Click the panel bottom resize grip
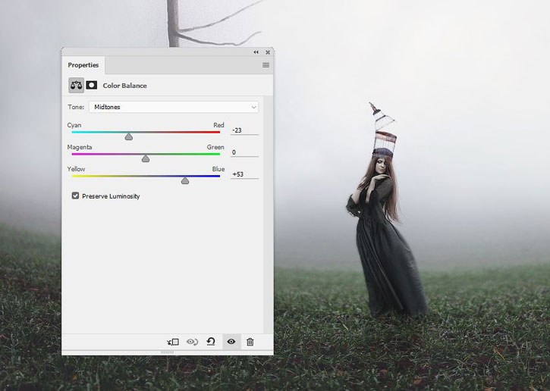 pyautogui.click(x=168, y=352)
